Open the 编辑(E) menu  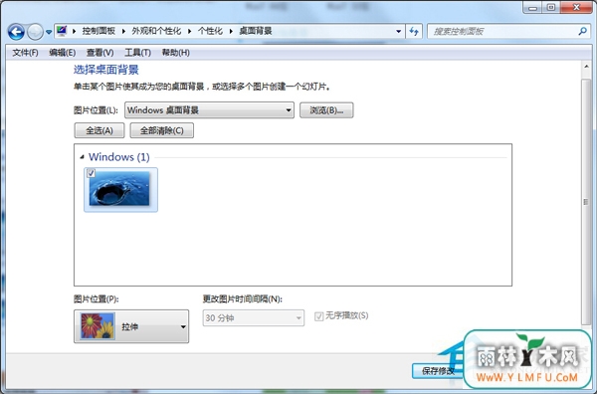pos(62,53)
